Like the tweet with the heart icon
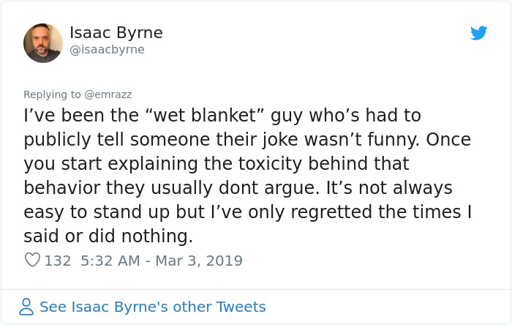The height and width of the screenshot is (325, 512). coord(32,260)
